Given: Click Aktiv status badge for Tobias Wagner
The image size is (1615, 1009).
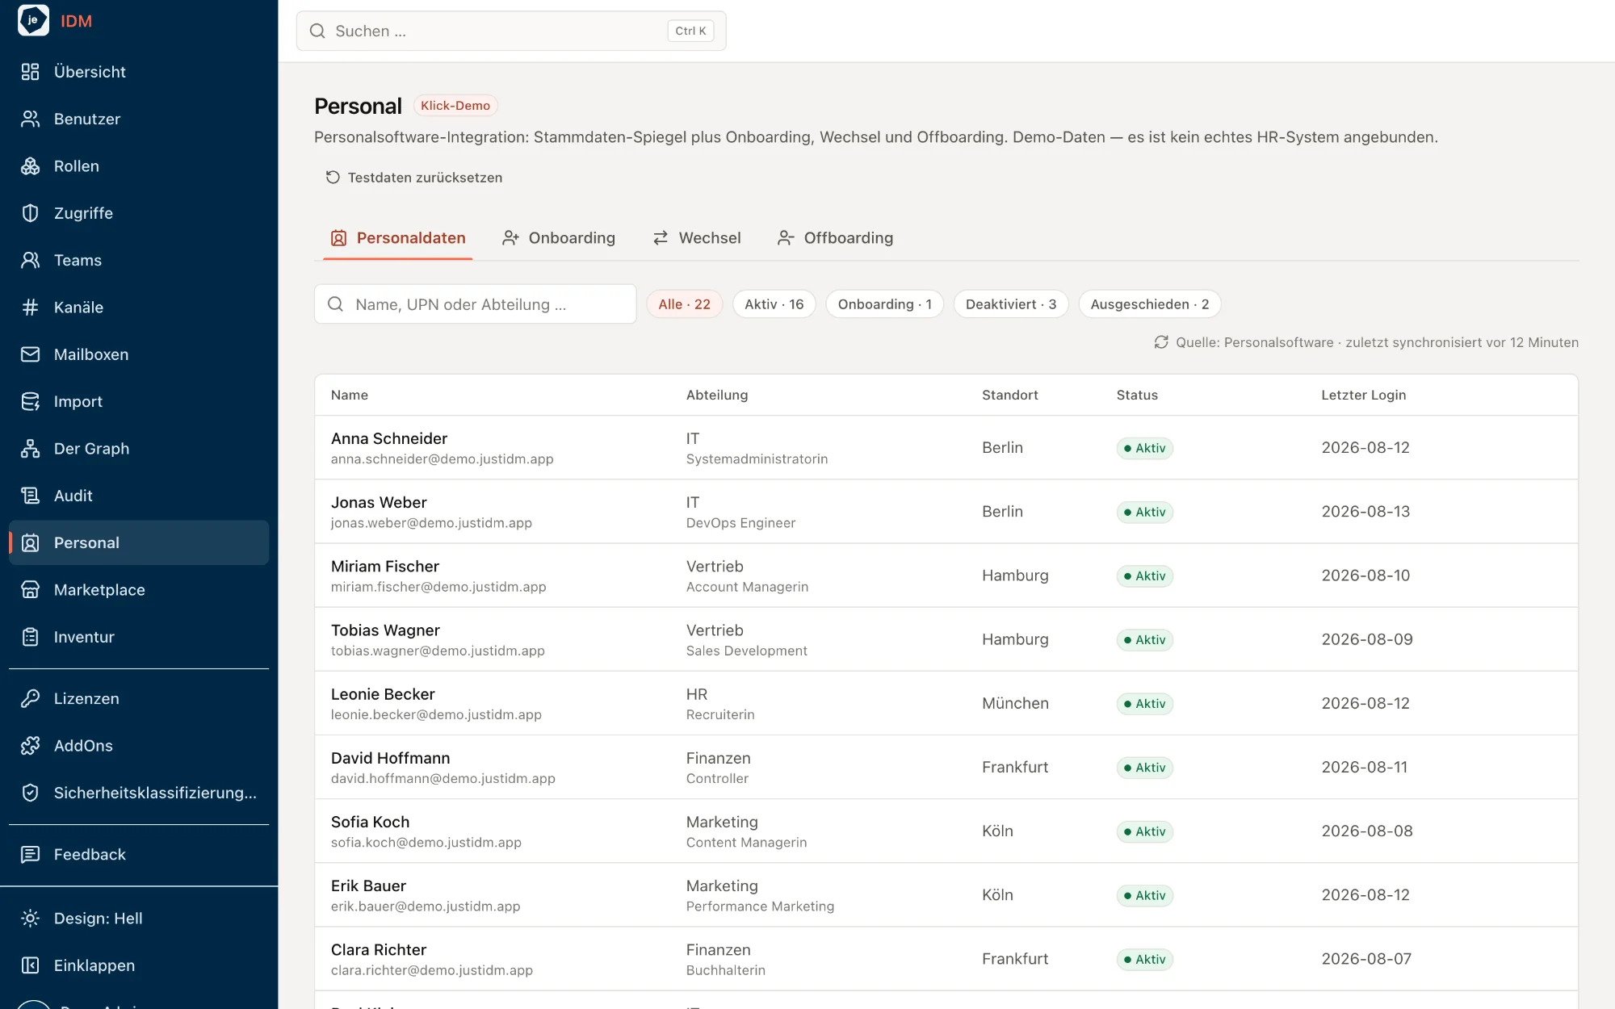Looking at the screenshot, I should 1144,640.
